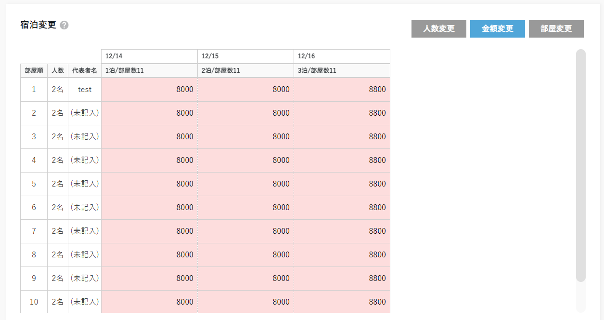Click room 6 price cell for 12/14
Image resolution: width=604 pixels, height=320 pixels.
[149, 208]
